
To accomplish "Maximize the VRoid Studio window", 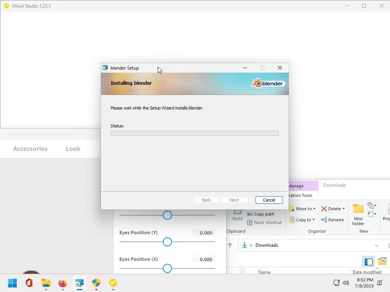I will [364, 6].
